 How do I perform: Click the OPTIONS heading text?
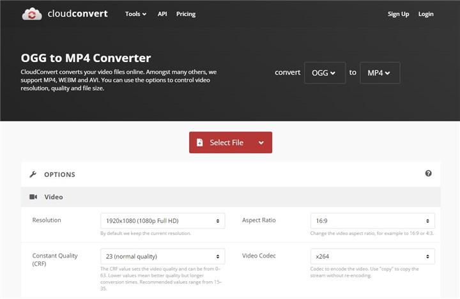59,174
